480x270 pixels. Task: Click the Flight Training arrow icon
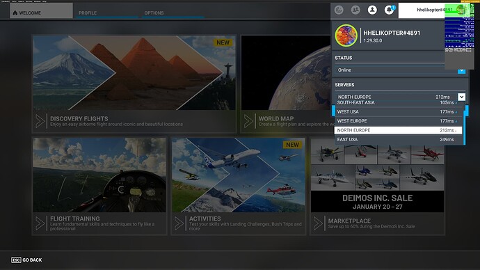[x=40, y=223]
